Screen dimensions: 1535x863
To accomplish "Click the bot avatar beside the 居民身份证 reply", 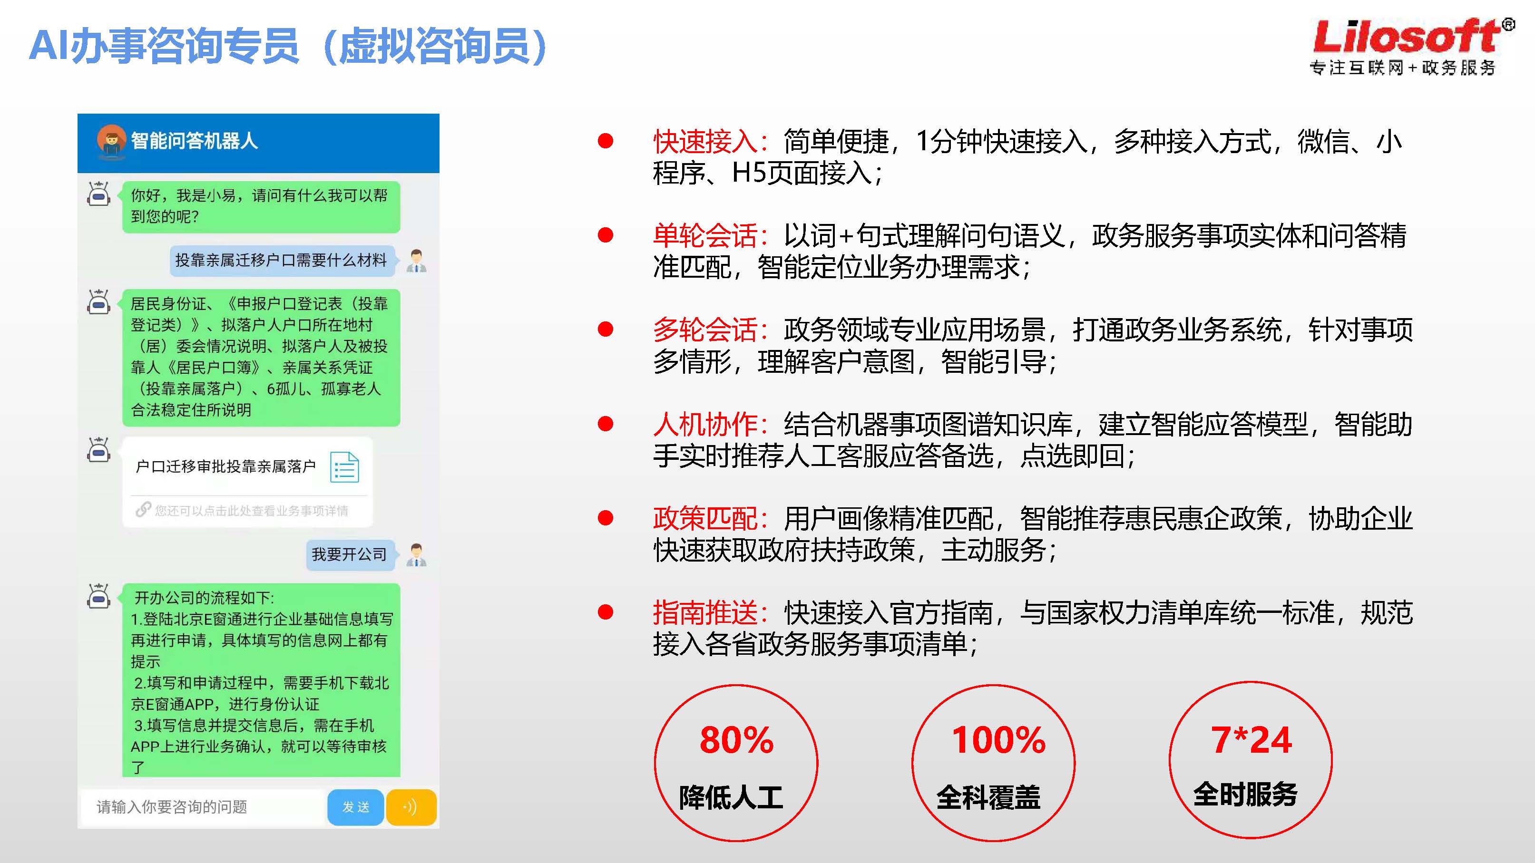I will point(99,302).
